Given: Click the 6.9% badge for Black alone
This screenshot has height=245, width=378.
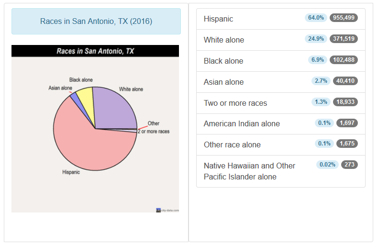Looking at the screenshot, I should (x=318, y=60).
